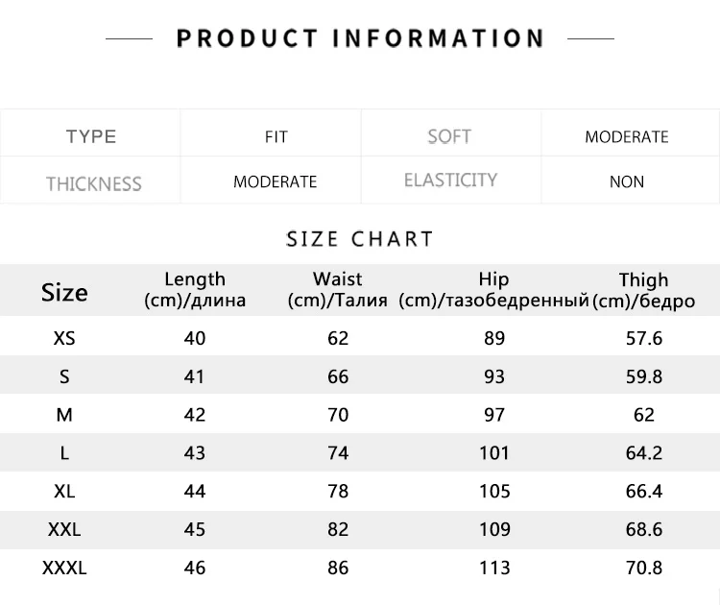Select the XXXL size row label

[x=64, y=569]
